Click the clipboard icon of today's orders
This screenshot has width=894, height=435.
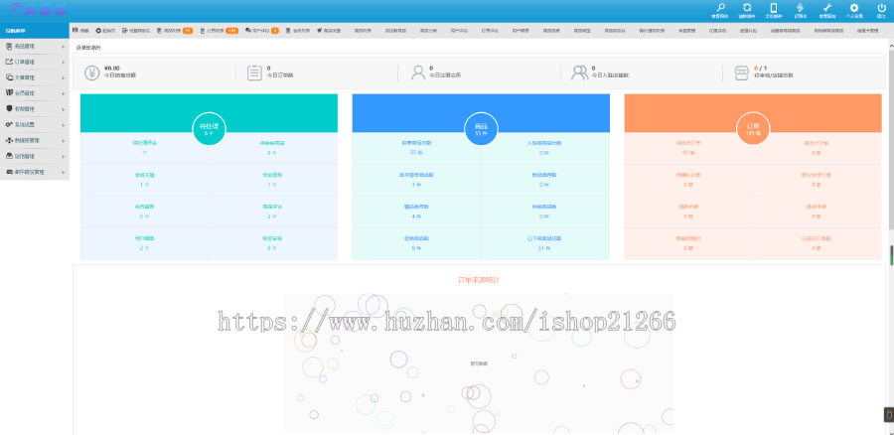254,72
